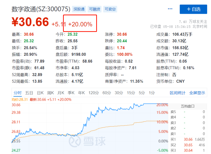This screenshot has width=211, height=154.
Task: Select the 分时 chart tab
Action: [18, 93]
